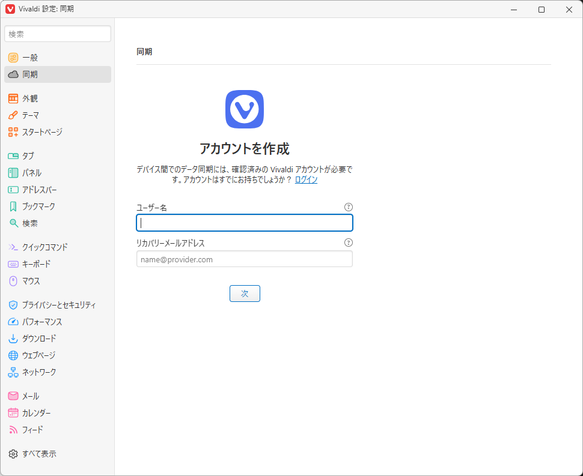Viewport: 583px width, 476px height.
Task: Select マウス label in sidebar
Action: pyautogui.click(x=31, y=281)
